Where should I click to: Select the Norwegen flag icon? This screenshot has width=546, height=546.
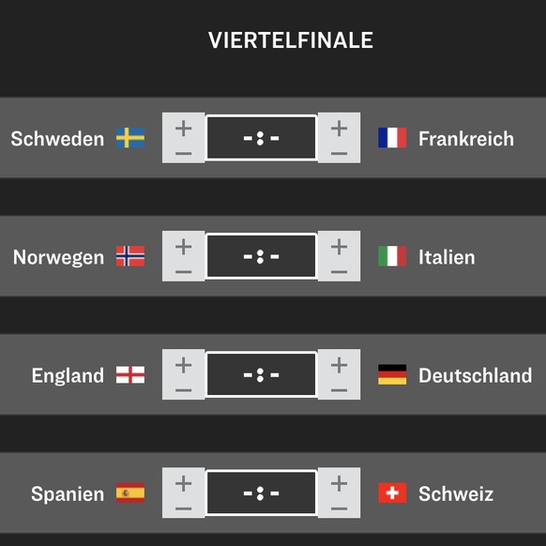[x=130, y=256]
